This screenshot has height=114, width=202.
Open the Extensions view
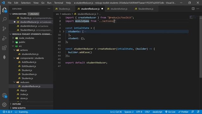[4, 48]
